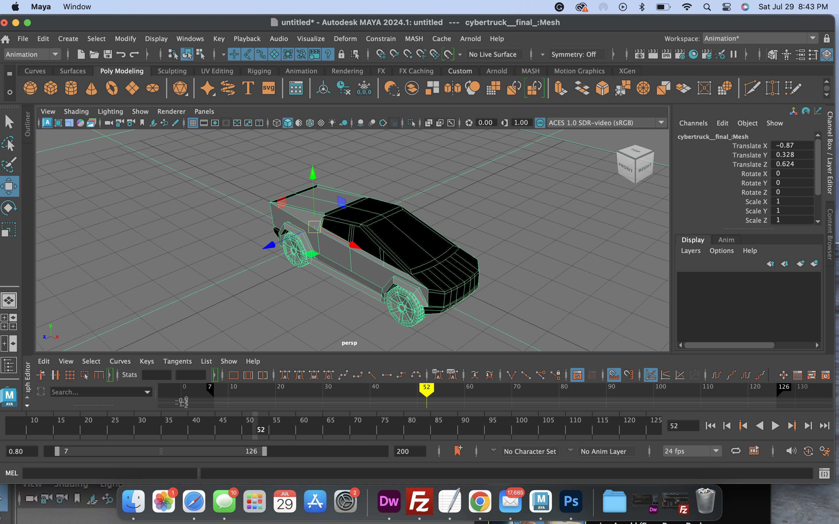
Task: Click the IPR render icon
Action: coord(666,54)
